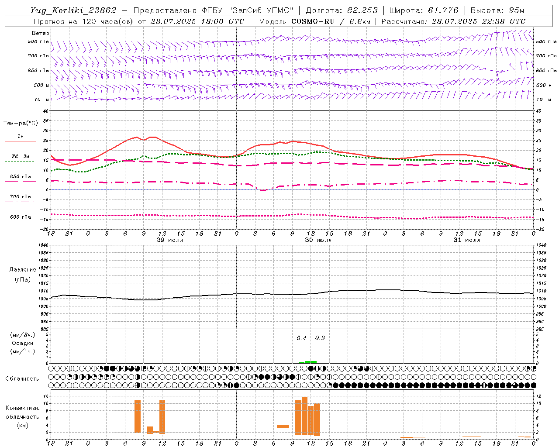Click the forecast line "Прогноз на 120 часа(ов)"

pyautogui.click(x=84, y=21)
